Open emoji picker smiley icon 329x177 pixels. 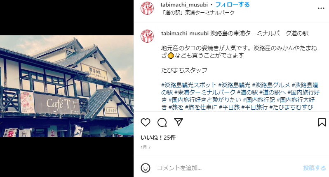point(146,168)
